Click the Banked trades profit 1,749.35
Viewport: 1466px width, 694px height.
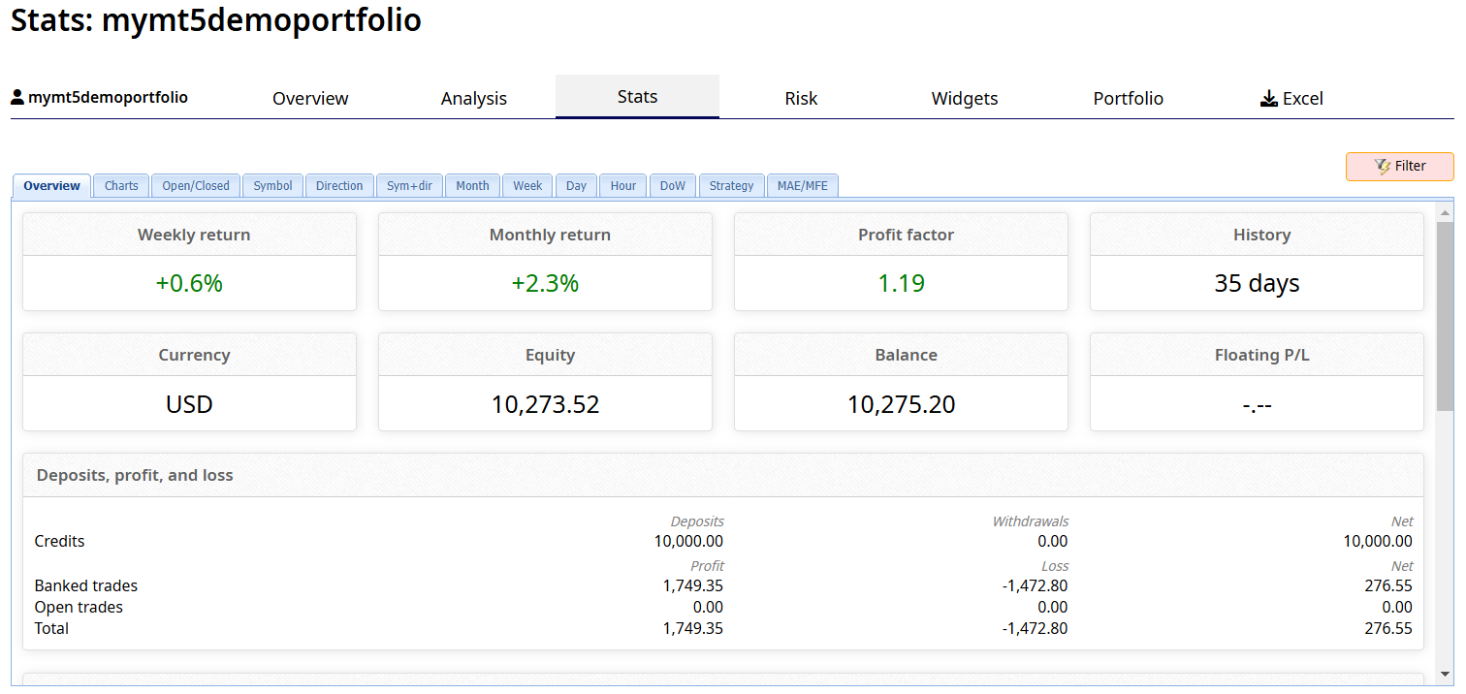coord(693,585)
